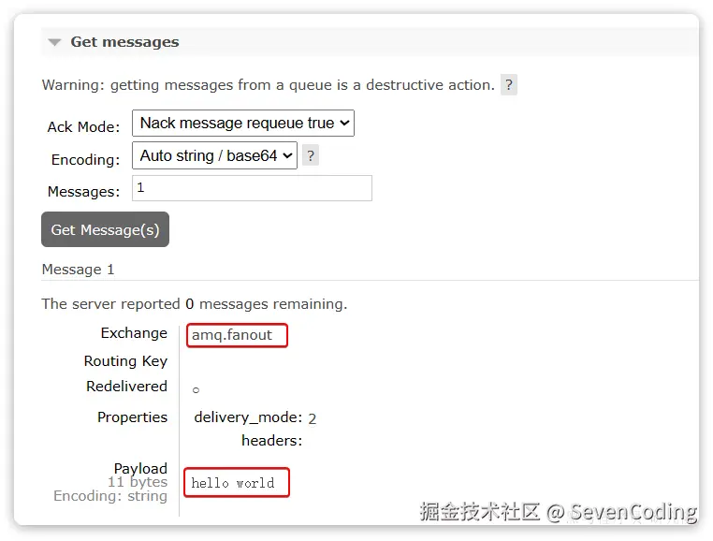Screen dimensions: 713x541
Task: Click the Get messages section heading
Action: coord(124,42)
